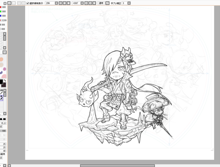Click the red channel value 000
Screen dimensions: 220x167
tap(4, 7)
